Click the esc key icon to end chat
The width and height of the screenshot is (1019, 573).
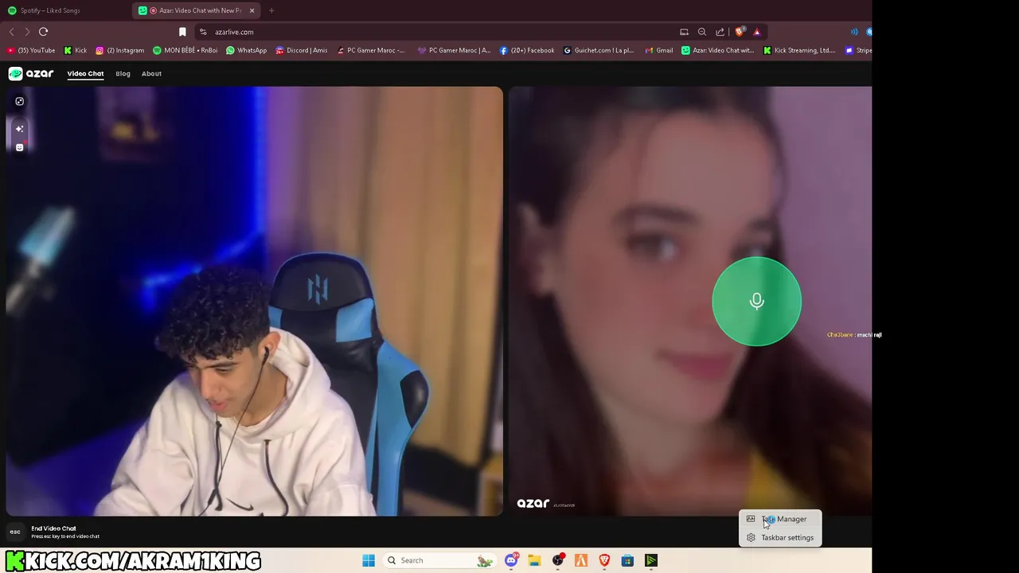[x=15, y=532]
